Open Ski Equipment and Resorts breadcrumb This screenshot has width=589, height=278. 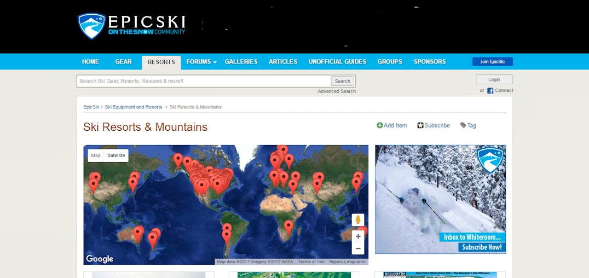tap(134, 107)
